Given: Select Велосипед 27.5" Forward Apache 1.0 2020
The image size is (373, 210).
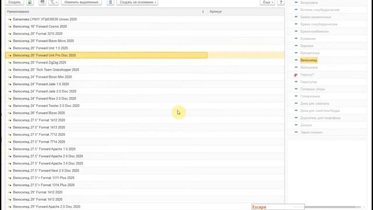Looking at the screenshot, I should [145, 149].
